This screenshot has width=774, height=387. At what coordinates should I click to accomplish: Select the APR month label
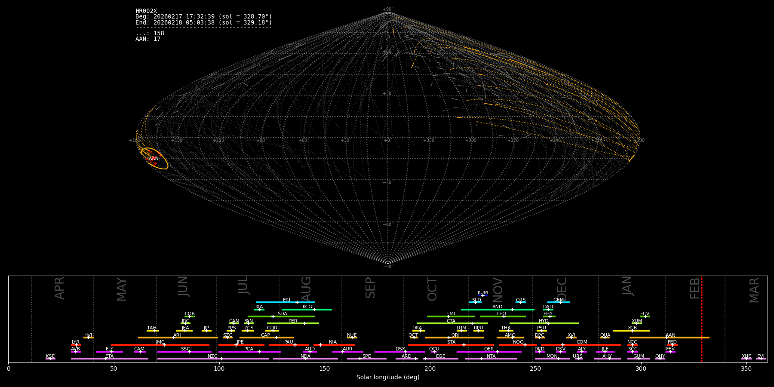[59, 288]
